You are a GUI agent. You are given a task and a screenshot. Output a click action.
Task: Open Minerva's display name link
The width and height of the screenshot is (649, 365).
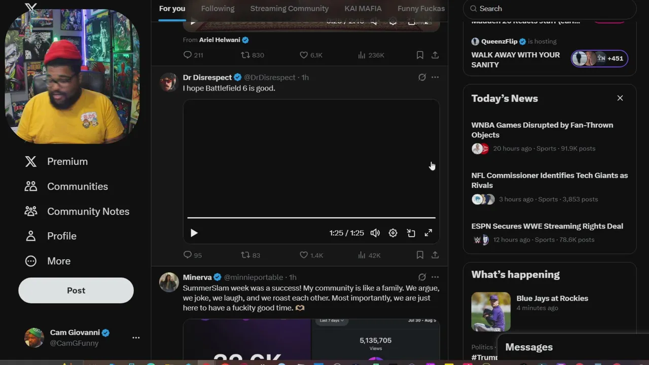click(197, 277)
